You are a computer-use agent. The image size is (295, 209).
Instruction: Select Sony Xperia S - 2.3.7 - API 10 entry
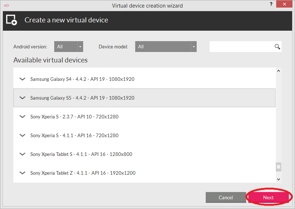[x=144, y=117]
